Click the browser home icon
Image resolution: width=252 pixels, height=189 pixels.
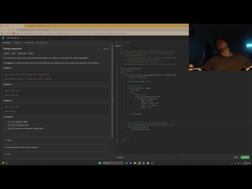pyautogui.click(x=13, y=30)
